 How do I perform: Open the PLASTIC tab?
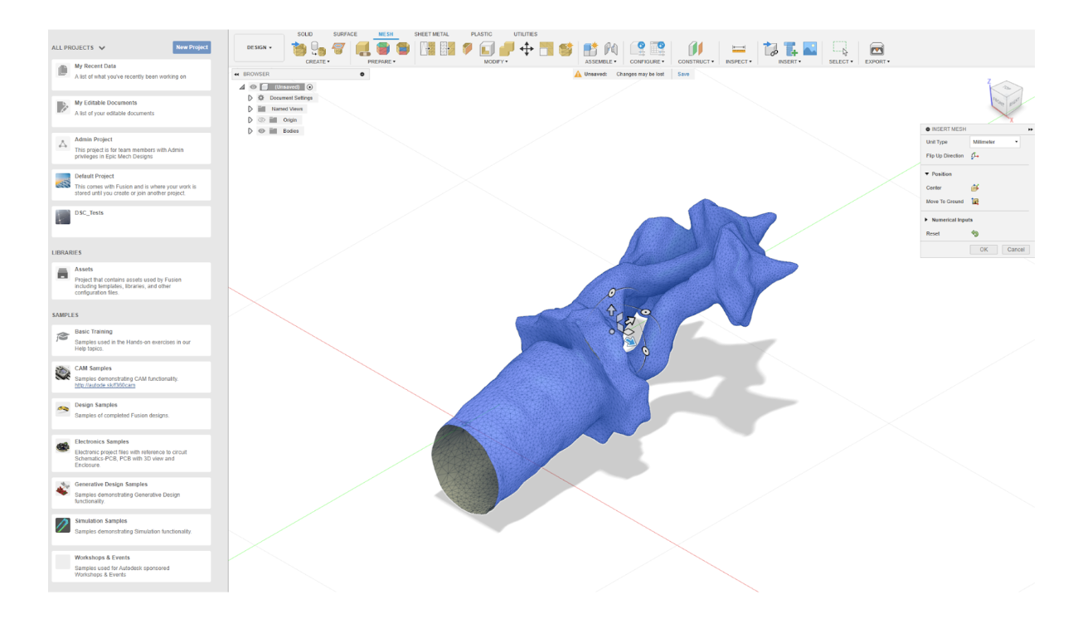[x=481, y=34]
